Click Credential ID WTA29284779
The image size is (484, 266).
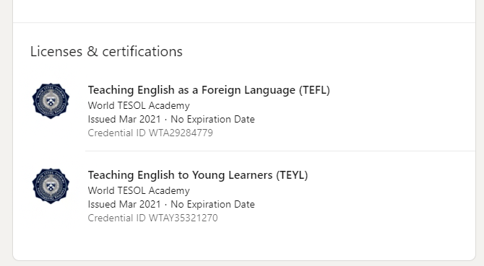point(150,133)
